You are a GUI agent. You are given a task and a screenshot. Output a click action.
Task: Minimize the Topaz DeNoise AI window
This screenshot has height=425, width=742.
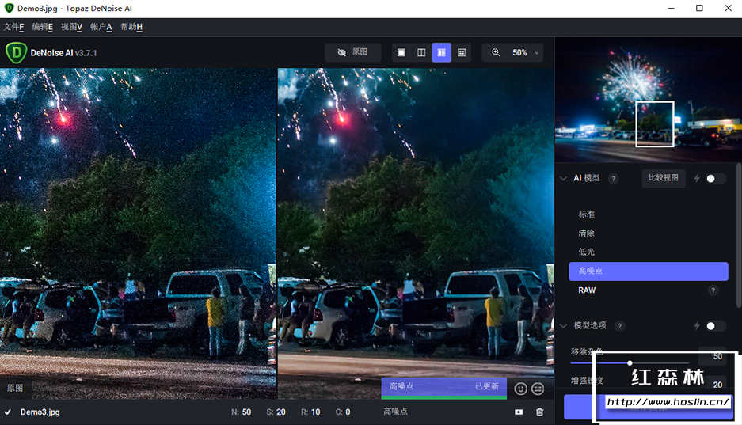[671, 8]
